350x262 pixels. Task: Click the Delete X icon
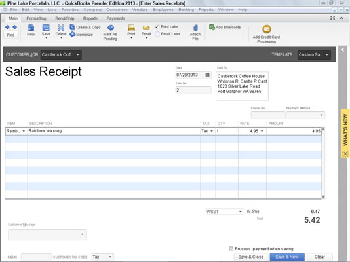pos(61,28)
